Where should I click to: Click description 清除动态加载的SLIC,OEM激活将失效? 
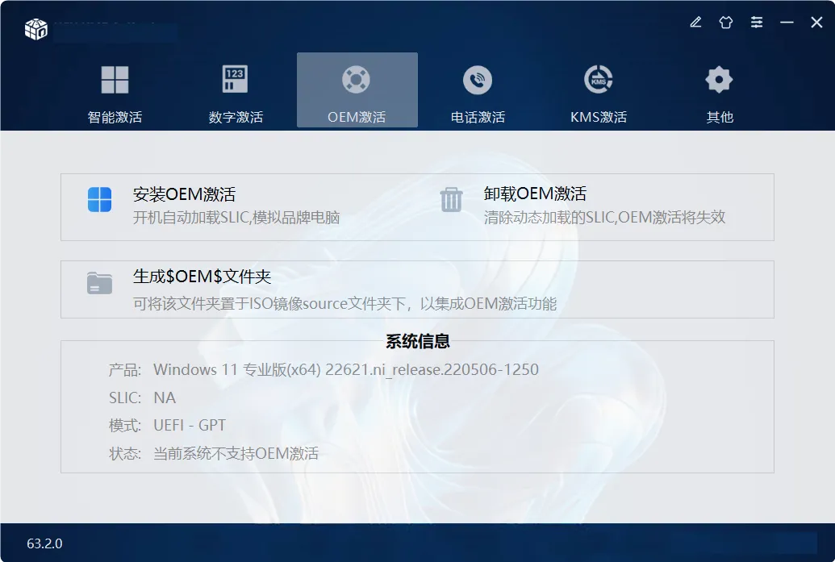604,217
